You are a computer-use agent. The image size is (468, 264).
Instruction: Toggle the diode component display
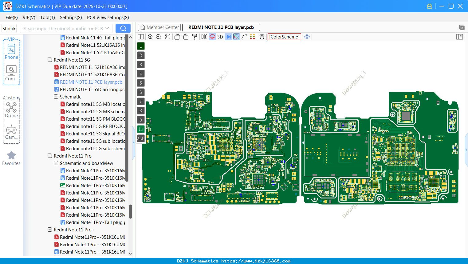(228, 37)
